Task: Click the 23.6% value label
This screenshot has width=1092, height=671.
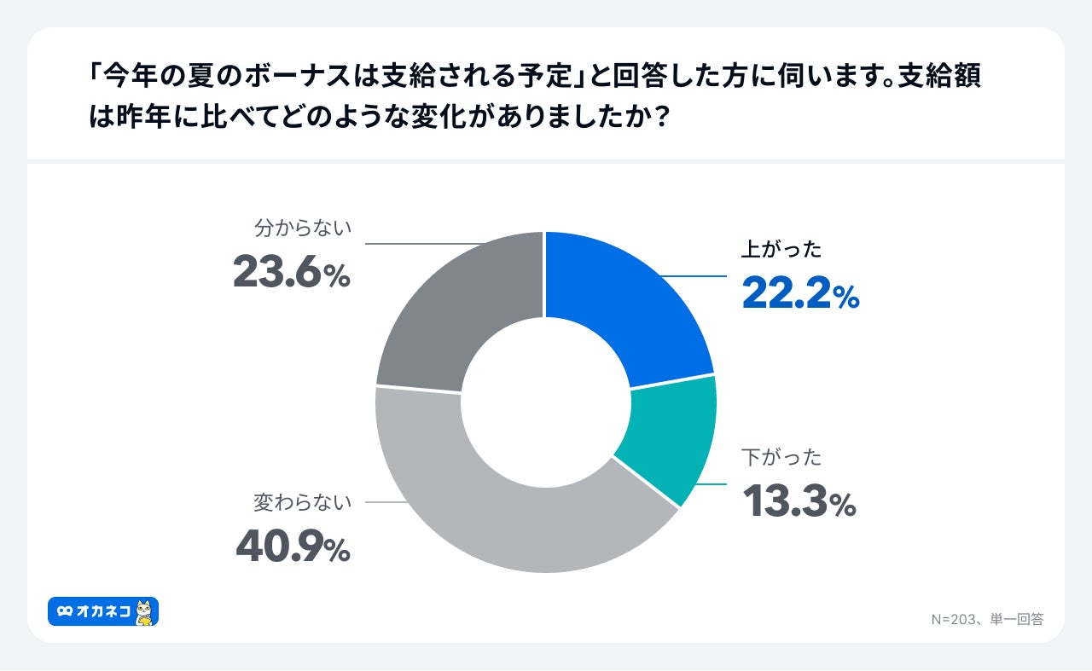Action: point(291,274)
